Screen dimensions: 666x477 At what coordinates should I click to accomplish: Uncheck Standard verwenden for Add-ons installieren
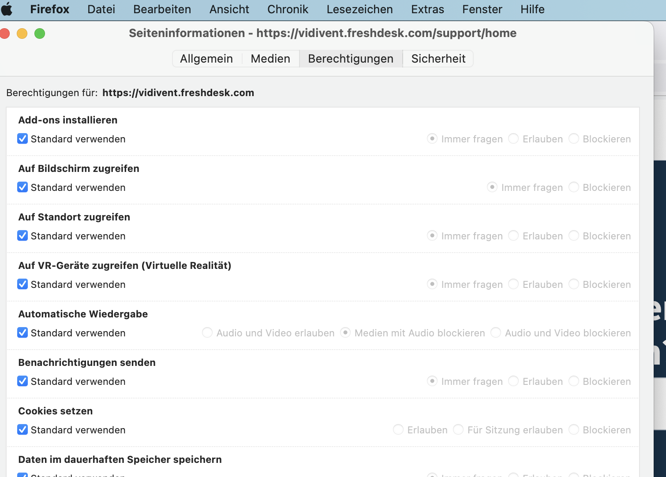coord(22,139)
